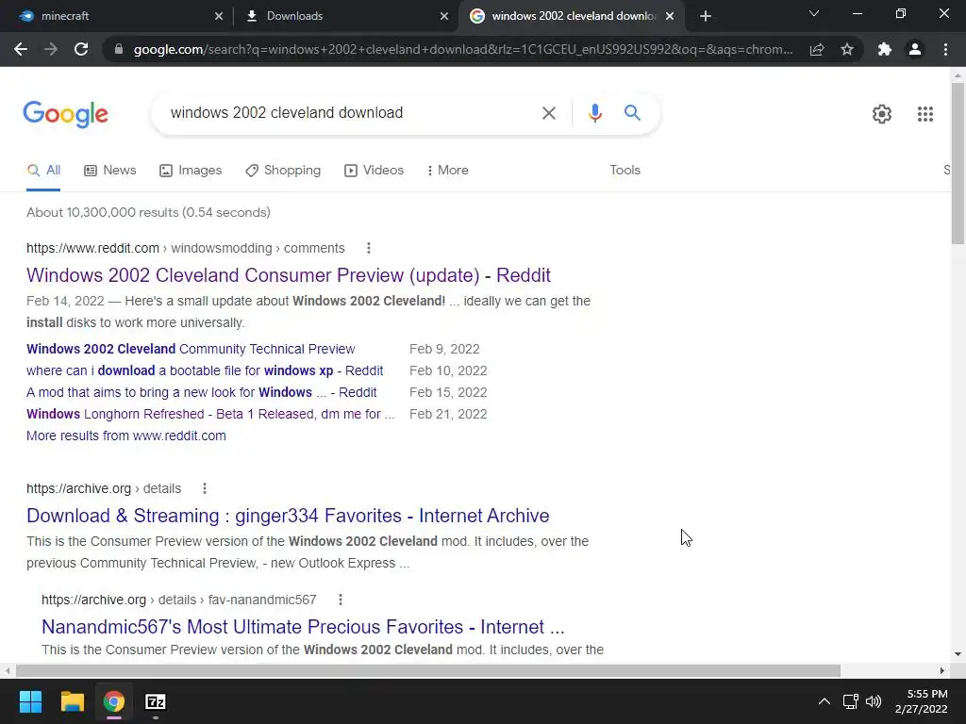Click the https://www.reddit.com breadcrumb text

92,248
